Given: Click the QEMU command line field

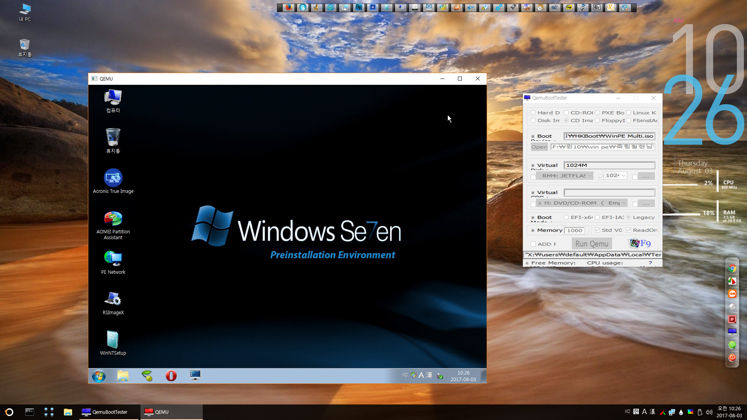Looking at the screenshot, I should pyautogui.click(x=593, y=255).
